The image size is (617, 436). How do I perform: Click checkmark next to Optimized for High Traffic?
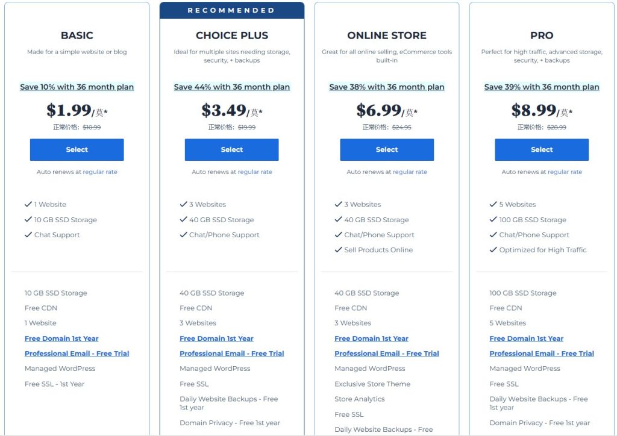(493, 250)
